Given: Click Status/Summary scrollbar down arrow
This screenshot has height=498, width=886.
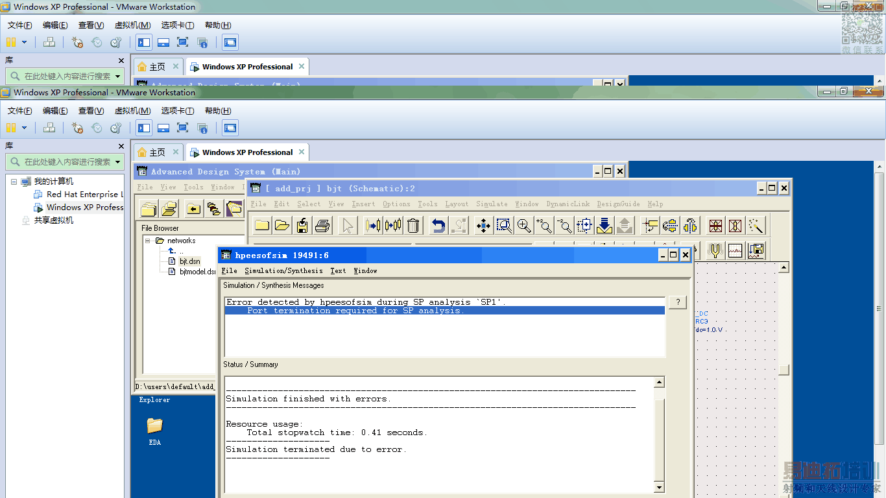Looking at the screenshot, I should [x=659, y=488].
